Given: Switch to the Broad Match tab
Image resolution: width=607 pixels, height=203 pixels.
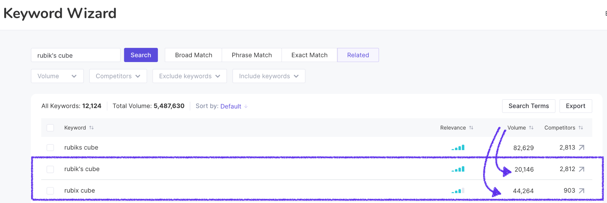Looking at the screenshot, I should coord(194,55).
